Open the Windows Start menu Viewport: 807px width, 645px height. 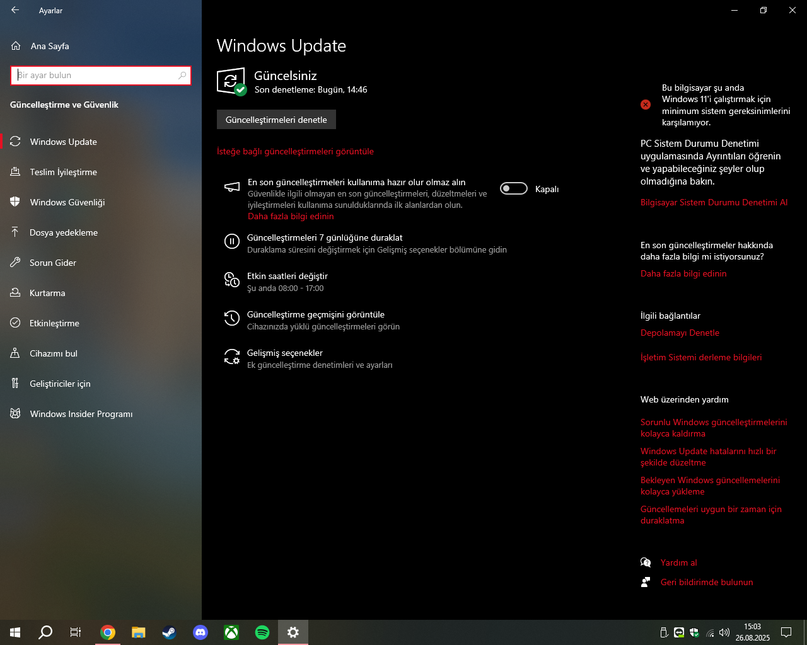pyautogui.click(x=15, y=632)
